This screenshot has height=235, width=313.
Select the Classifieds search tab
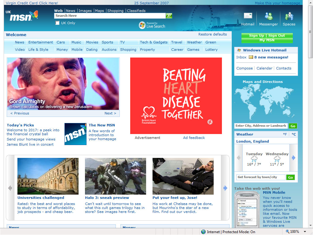coord(136,11)
